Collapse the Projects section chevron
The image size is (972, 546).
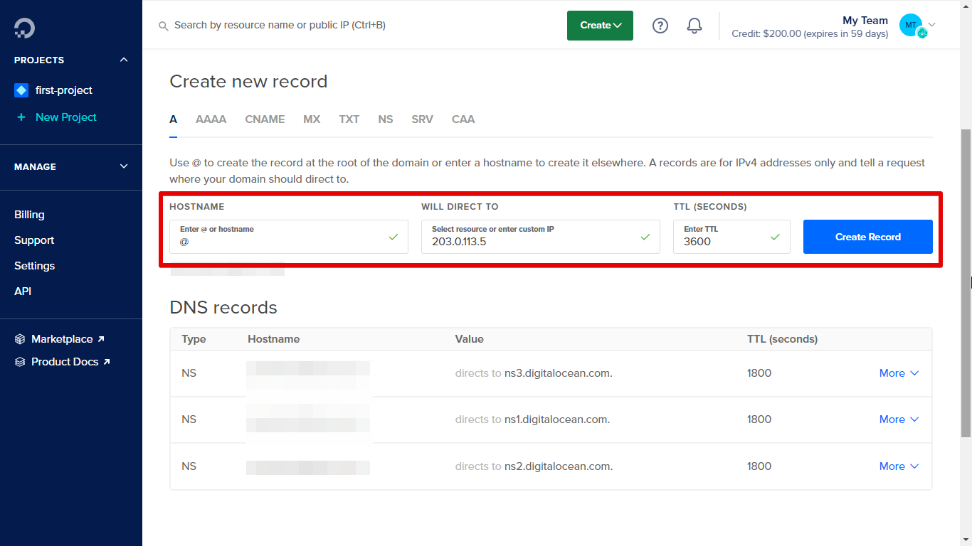point(124,60)
